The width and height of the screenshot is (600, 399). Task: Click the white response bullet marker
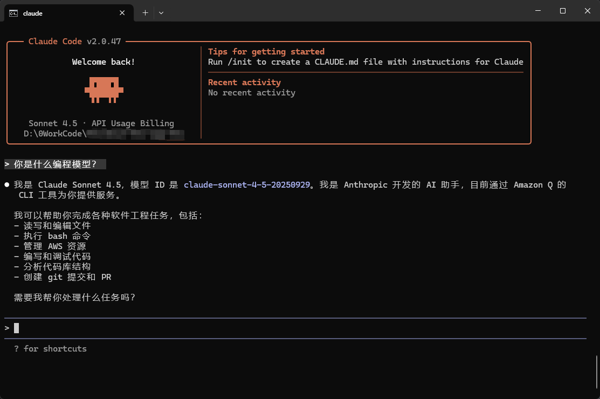tap(7, 185)
